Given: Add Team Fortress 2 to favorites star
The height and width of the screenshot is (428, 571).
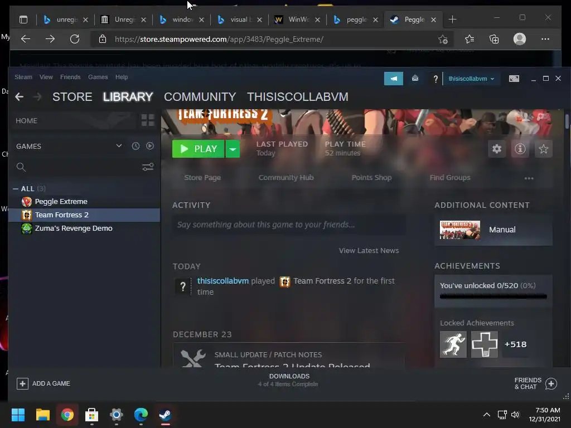Looking at the screenshot, I should (x=543, y=149).
